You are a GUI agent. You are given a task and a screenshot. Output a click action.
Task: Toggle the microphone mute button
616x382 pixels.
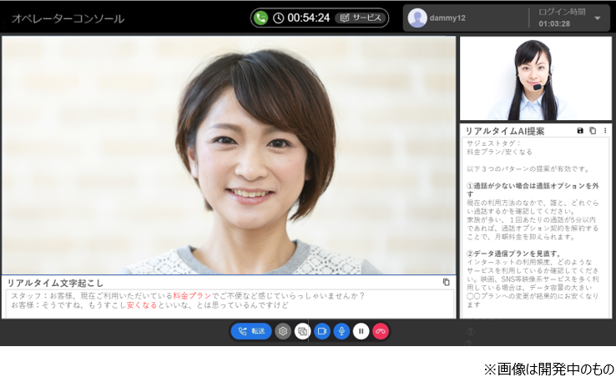[341, 331]
